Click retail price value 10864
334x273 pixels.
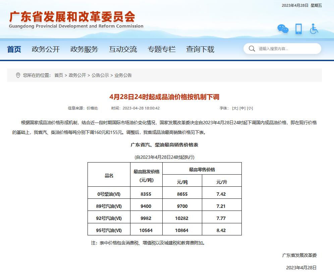182,230
